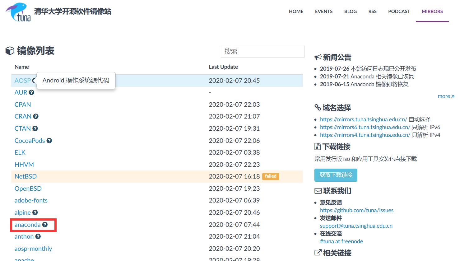This screenshot has width=469, height=261.
Task: Open the AUR mirror link
Action: tap(21, 92)
